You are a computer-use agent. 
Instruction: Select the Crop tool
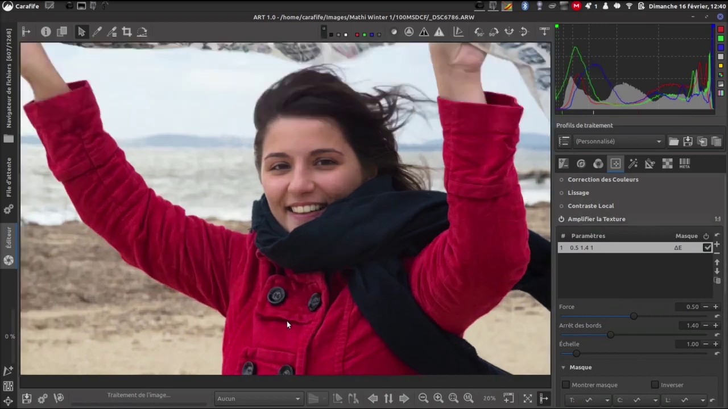coord(127,32)
